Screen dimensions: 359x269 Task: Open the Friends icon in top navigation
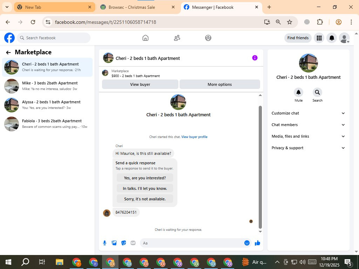pyautogui.click(x=177, y=38)
